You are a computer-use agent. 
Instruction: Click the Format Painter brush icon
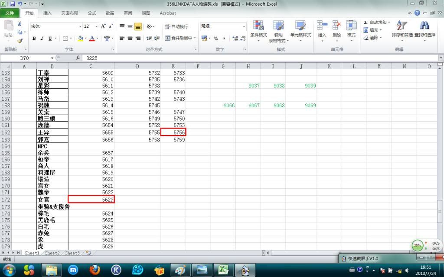coord(20,41)
